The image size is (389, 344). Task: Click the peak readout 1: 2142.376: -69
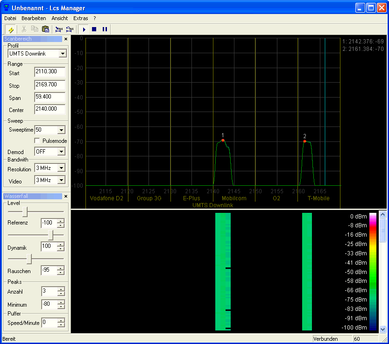point(363,42)
